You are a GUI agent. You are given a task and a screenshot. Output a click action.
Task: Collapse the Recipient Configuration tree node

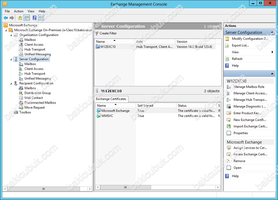(x=11, y=83)
